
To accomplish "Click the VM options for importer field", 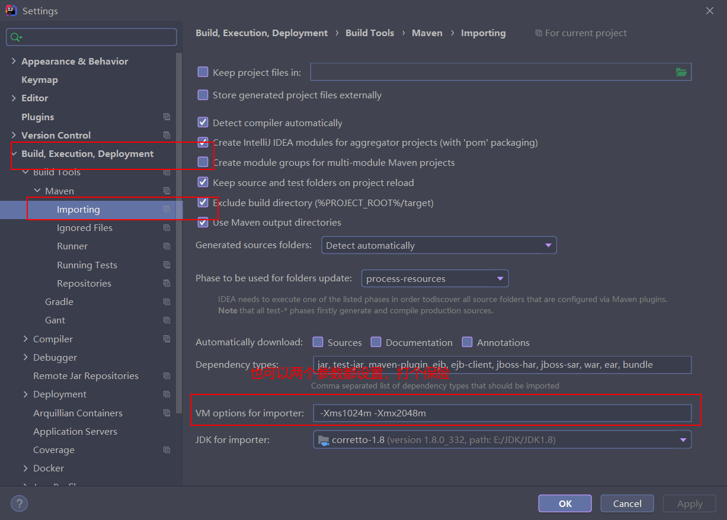I will pos(502,413).
